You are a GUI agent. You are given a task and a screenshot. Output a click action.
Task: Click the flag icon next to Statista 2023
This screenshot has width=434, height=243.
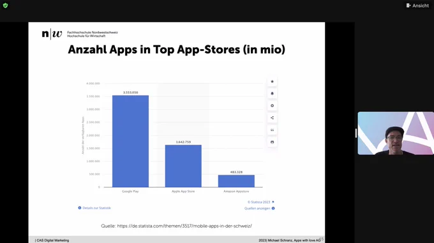click(x=273, y=202)
